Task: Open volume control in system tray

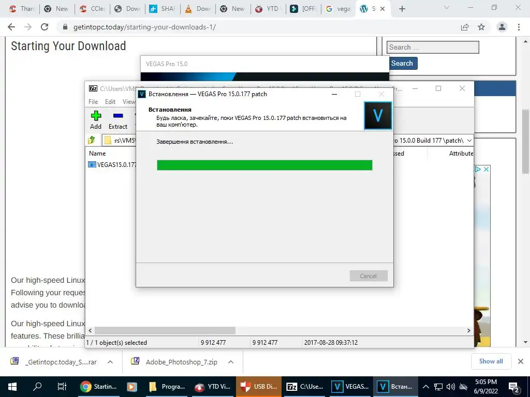Action: point(451,387)
